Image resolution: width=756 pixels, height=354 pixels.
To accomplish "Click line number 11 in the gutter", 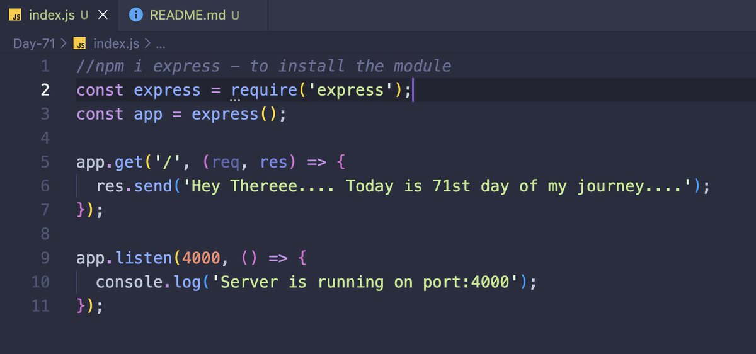I will click(x=40, y=305).
